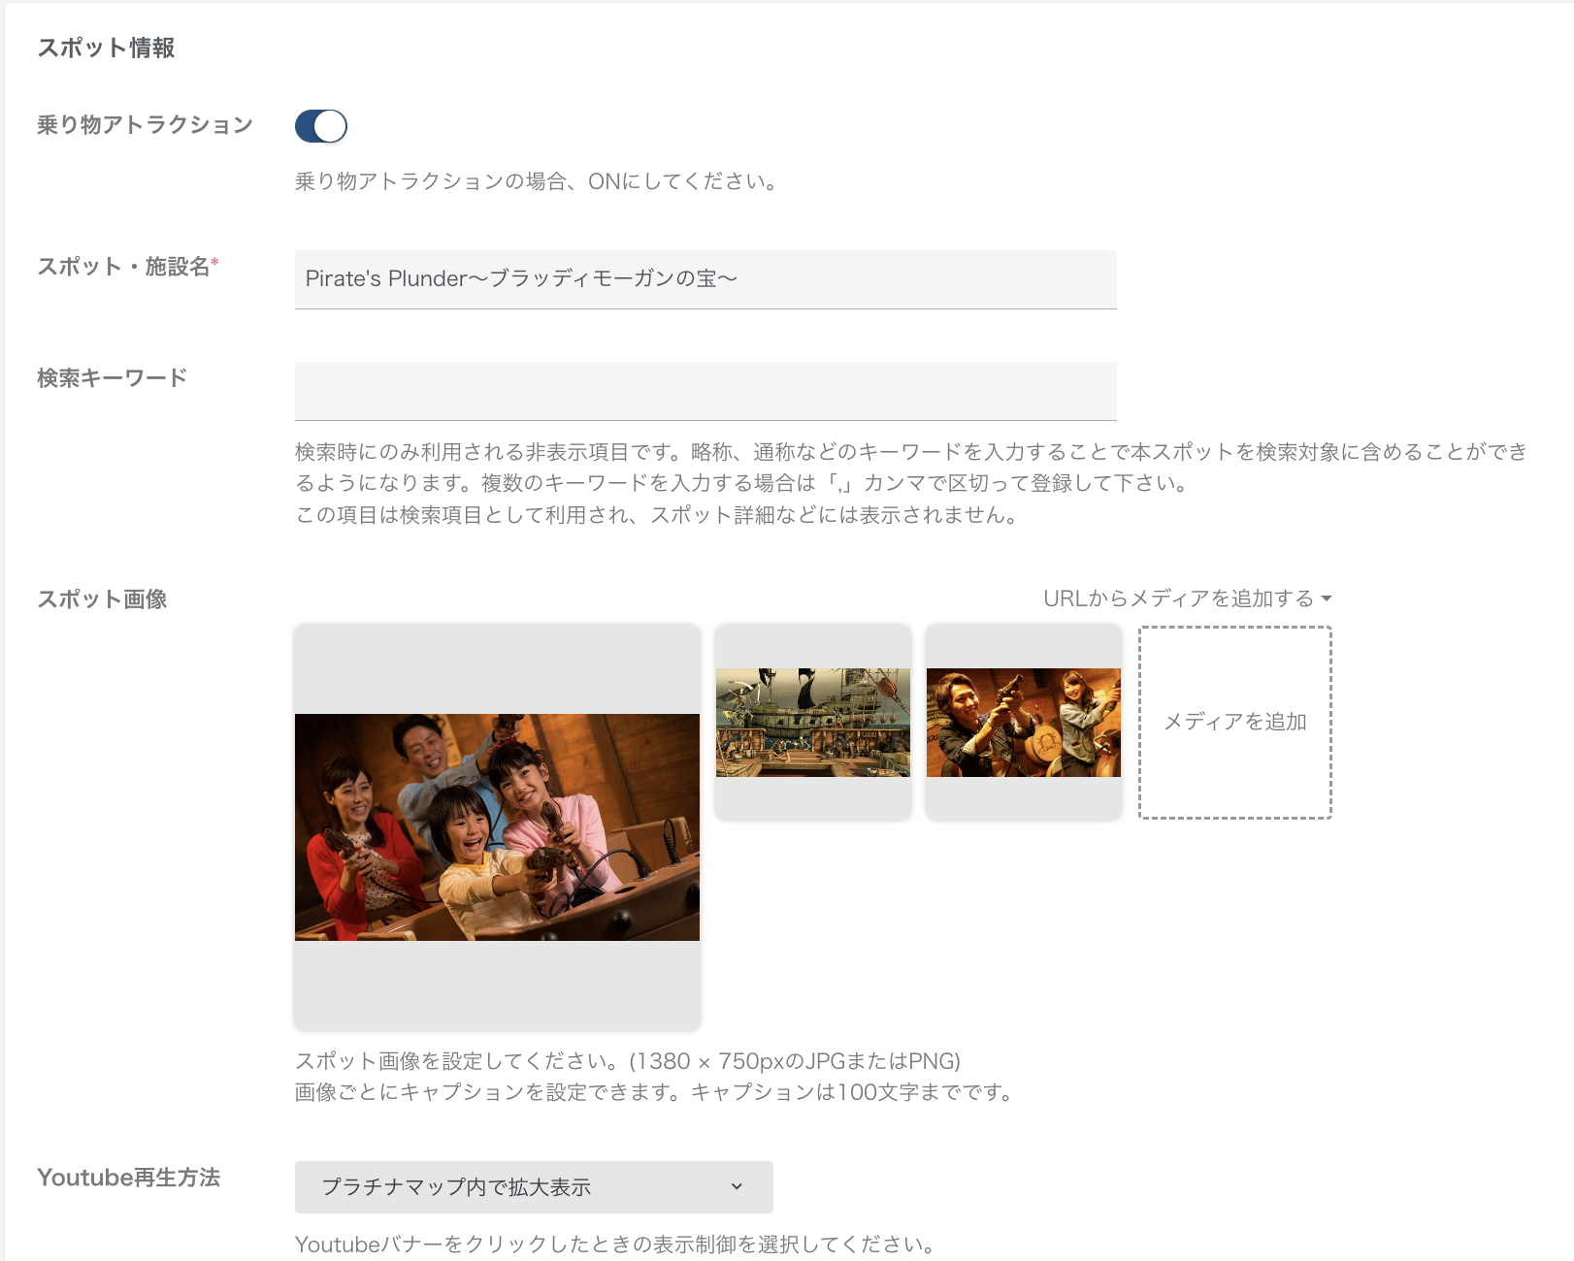Click the るようになります。複数のキーワード description line
This screenshot has width=1574, height=1261.
[x=742, y=483]
